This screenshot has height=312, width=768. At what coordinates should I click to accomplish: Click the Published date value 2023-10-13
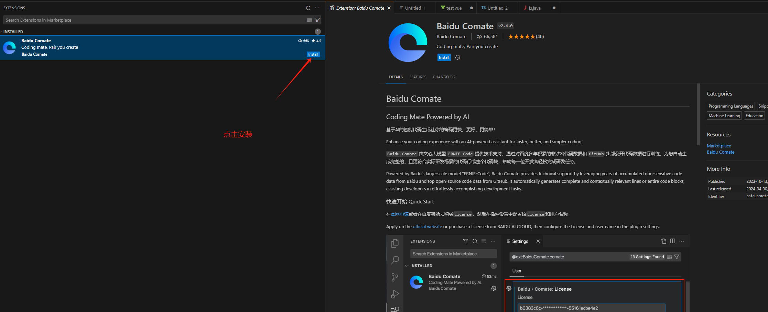757,181
